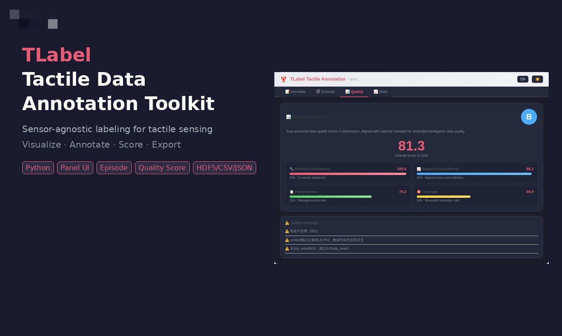
Task: Click '25% · Missing/zero field ratio' text
Action: pos(308,201)
